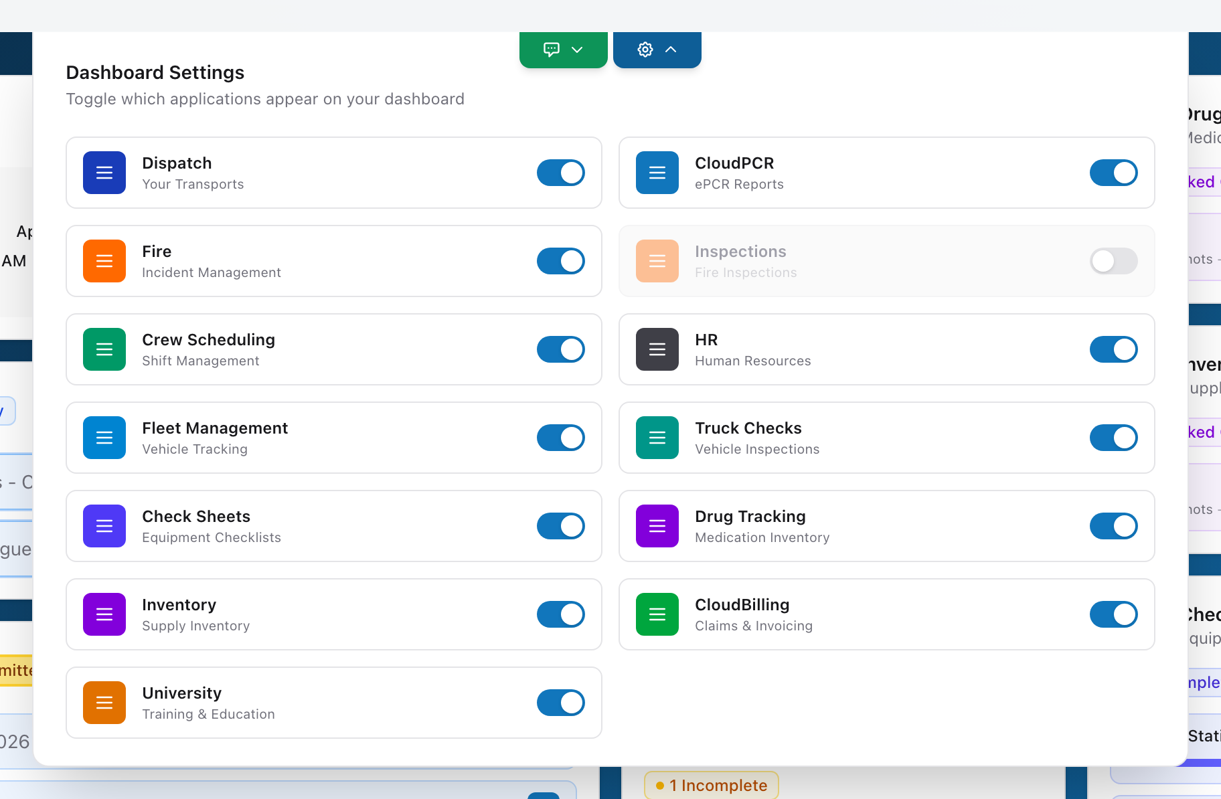The width and height of the screenshot is (1221, 799).
Task: Click 'Fire Inspections' greyed text
Action: [746, 272]
